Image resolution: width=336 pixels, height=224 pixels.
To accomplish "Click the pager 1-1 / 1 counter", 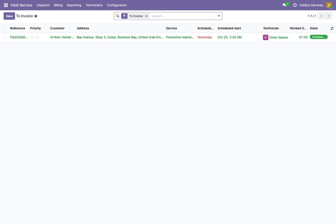I will click(x=312, y=16).
